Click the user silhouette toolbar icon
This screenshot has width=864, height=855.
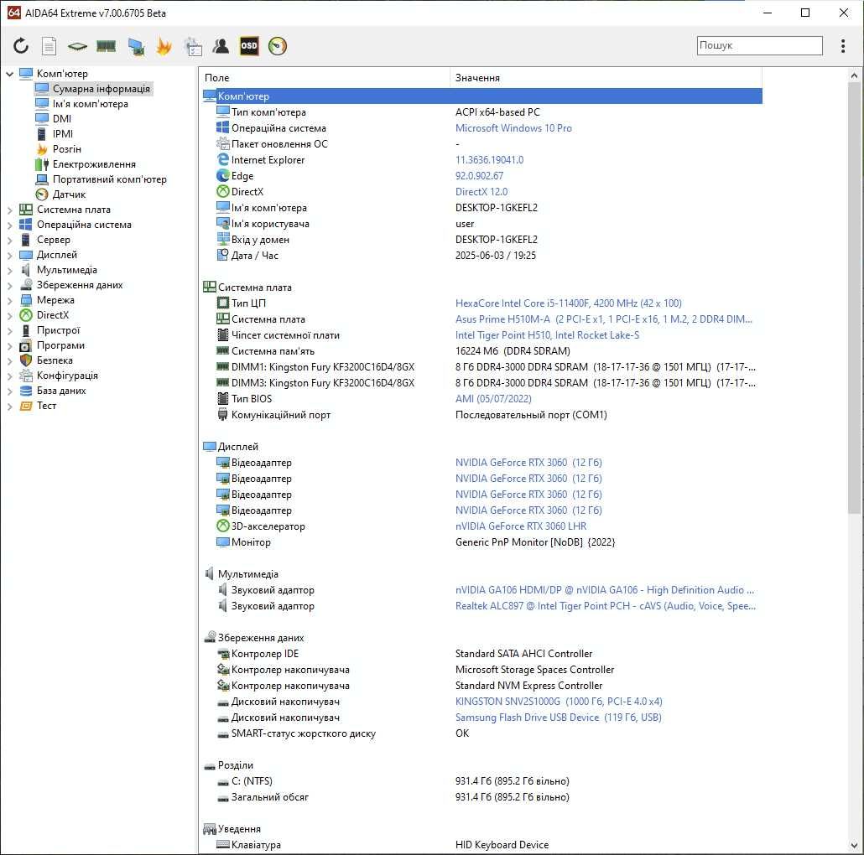pos(221,46)
